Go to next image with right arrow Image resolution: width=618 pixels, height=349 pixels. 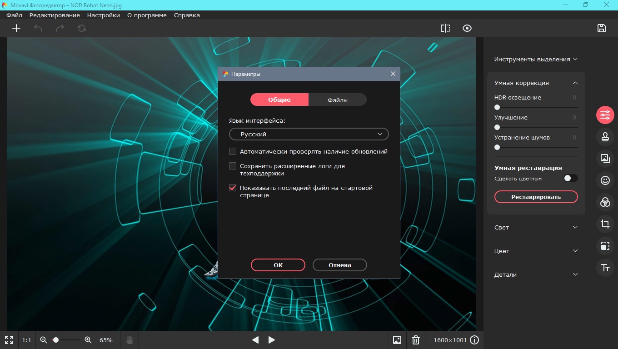point(271,340)
